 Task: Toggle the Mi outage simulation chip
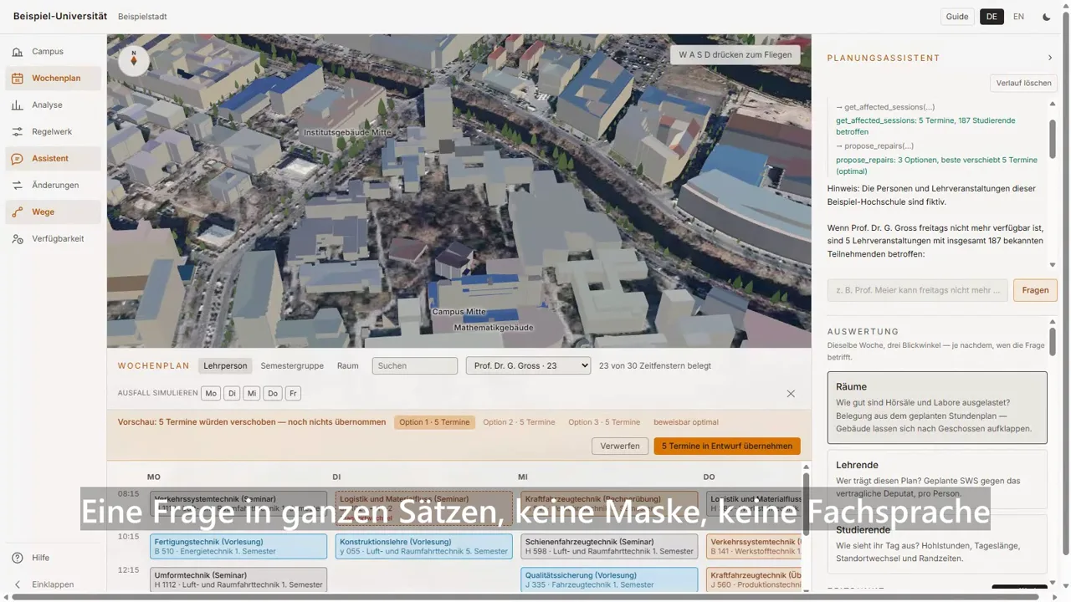tap(252, 394)
